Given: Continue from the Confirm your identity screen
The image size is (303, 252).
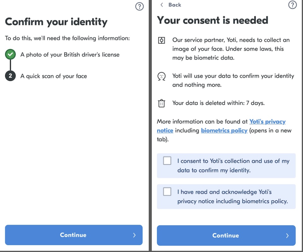Looking at the screenshot, I should (74, 235).
